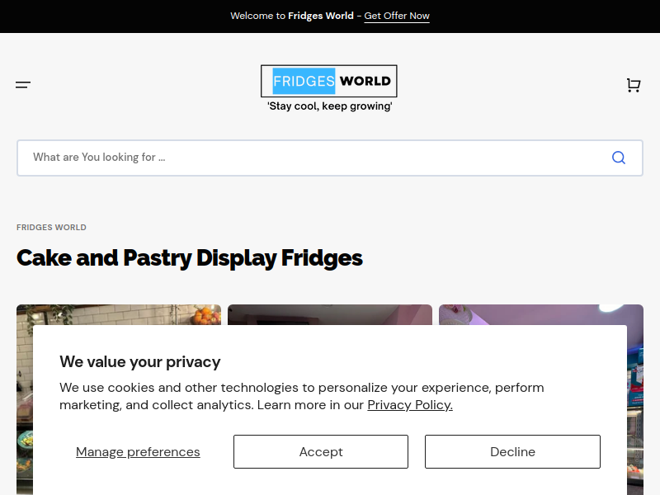Image resolution: width=660 pixels, height=495 pixels.
Task: Open the Privacy Policy link
Action: 410,405
